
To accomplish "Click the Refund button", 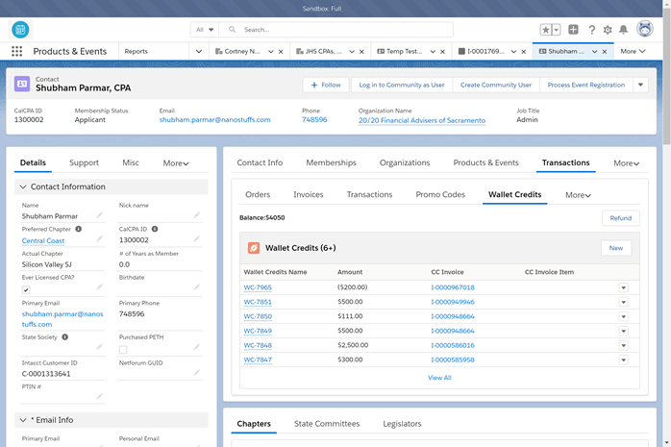I will coord(620,218).
